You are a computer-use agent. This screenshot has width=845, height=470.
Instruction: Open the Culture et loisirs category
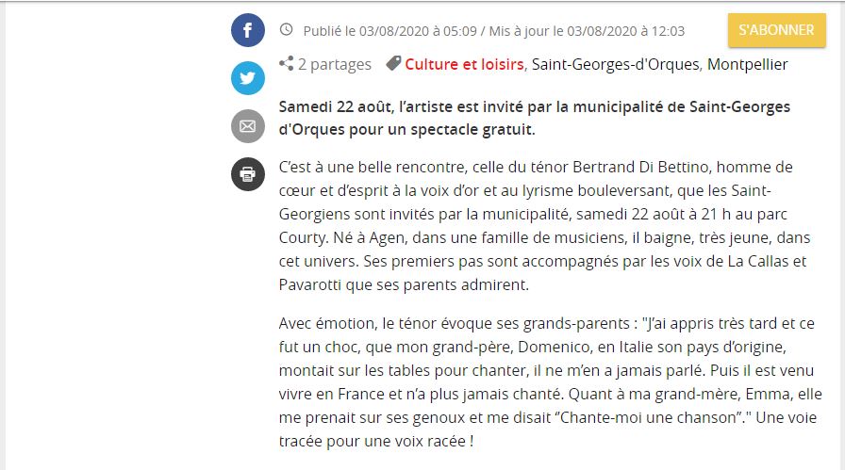click(465, 64)
